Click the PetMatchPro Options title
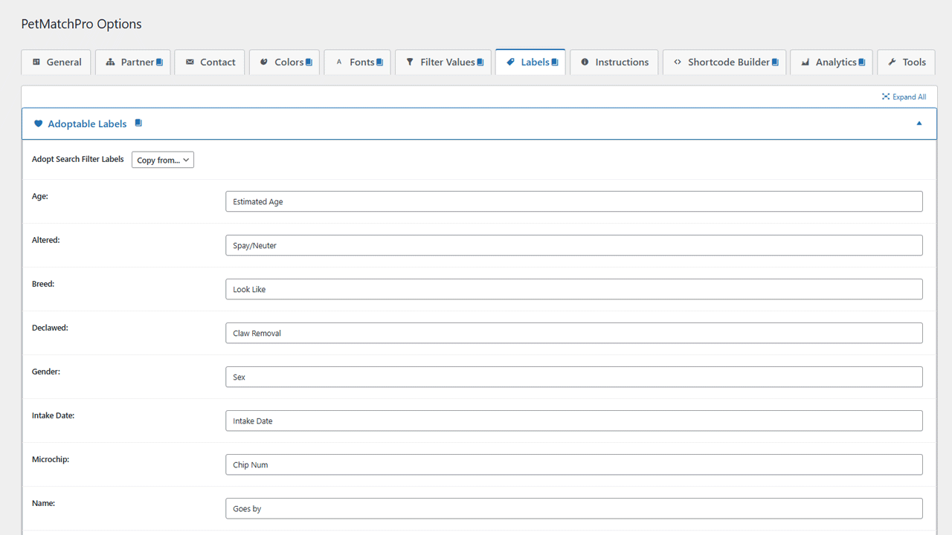The image size is (952, 535). (x=81, y=24)
